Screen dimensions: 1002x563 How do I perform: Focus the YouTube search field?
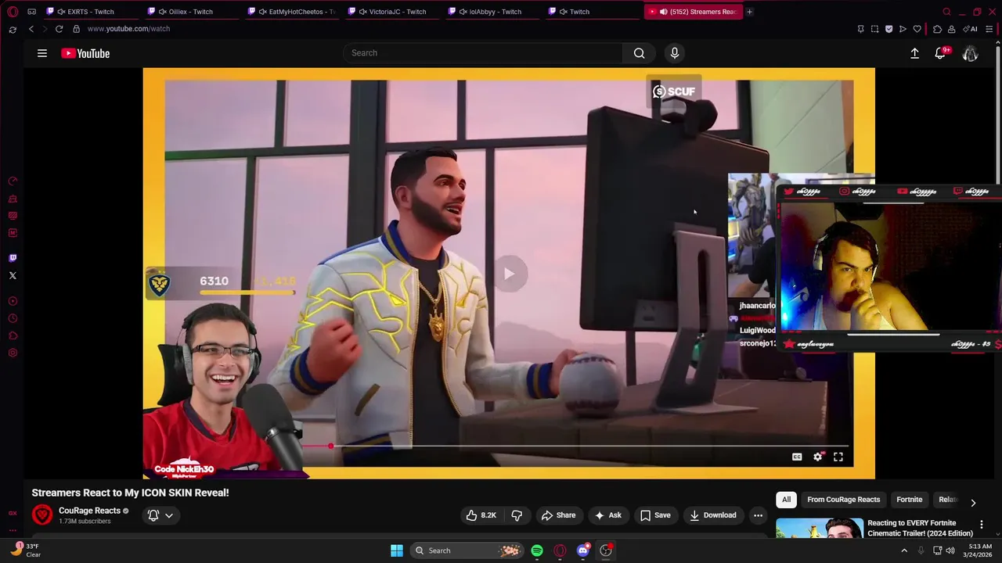pyautogui.click(x=482, y=53)
